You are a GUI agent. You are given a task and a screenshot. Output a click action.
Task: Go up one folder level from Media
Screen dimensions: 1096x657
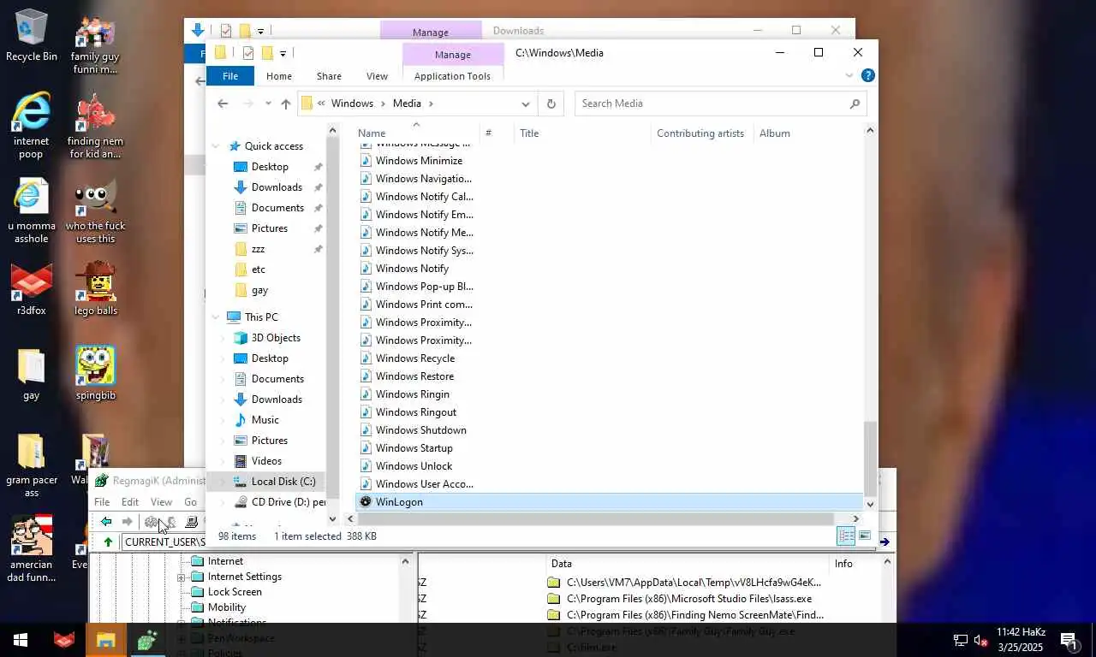(285, 104)
